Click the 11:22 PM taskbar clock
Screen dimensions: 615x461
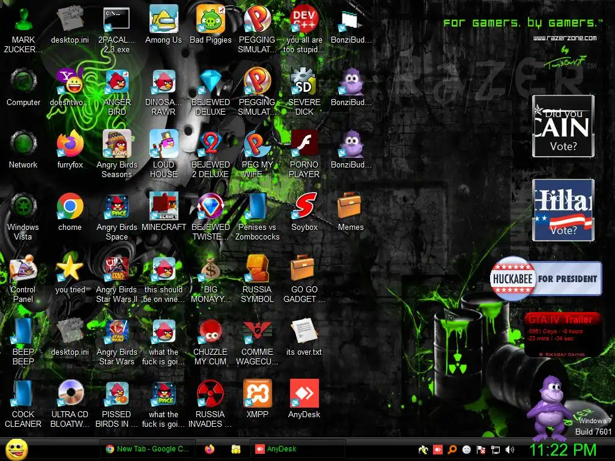coord(563,450)
